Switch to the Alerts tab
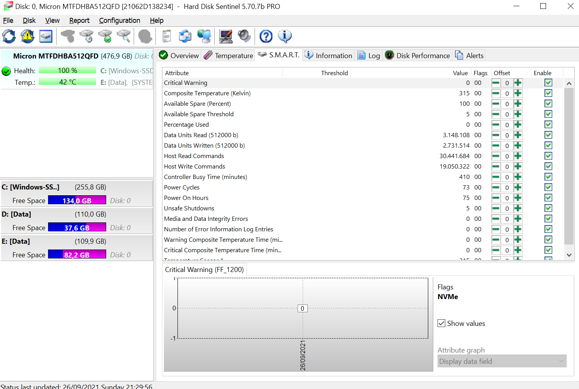This screenshot has height=389, width=579. [x=469, y=55]
